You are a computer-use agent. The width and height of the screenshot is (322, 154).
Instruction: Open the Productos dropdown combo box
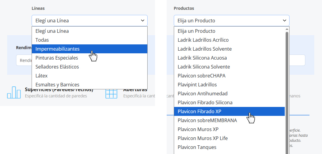coord(231,21)
